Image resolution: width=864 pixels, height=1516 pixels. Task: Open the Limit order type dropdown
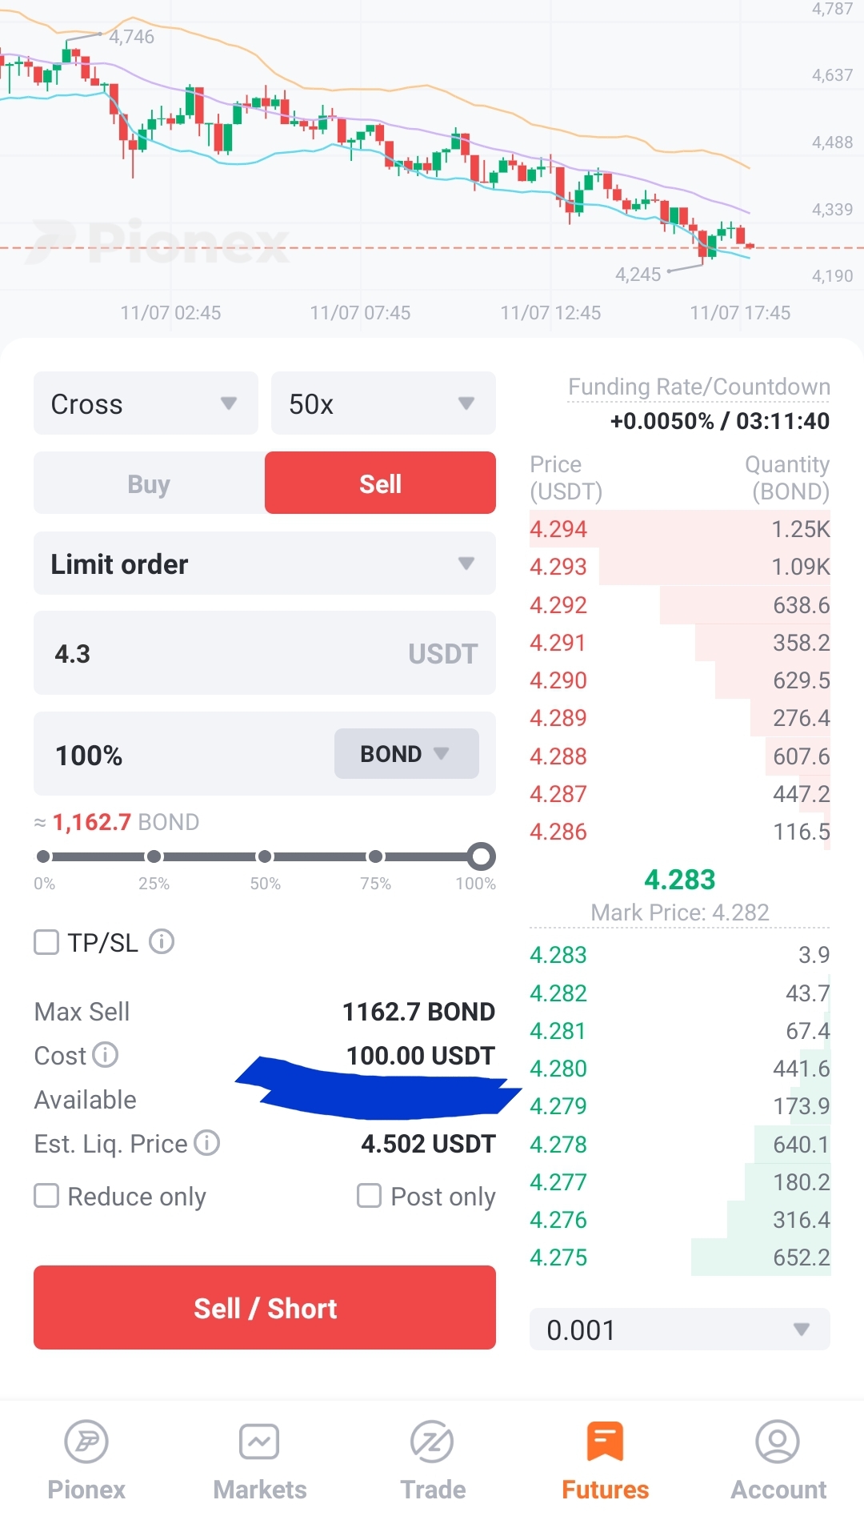pos(264,563)
